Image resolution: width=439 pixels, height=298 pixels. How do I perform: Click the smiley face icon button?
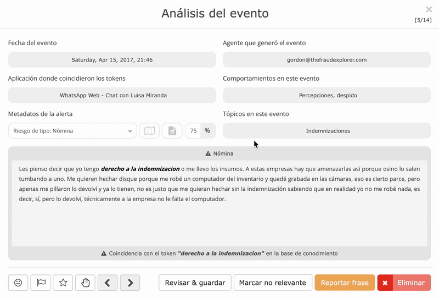coord(18,283)
